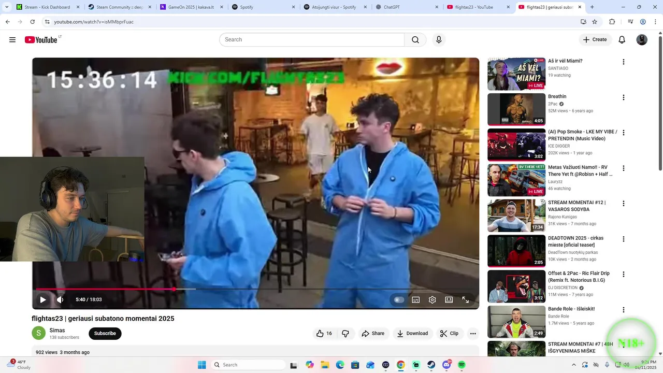
Task: Open Spotify from the taskbar
Action: (462, 365)
